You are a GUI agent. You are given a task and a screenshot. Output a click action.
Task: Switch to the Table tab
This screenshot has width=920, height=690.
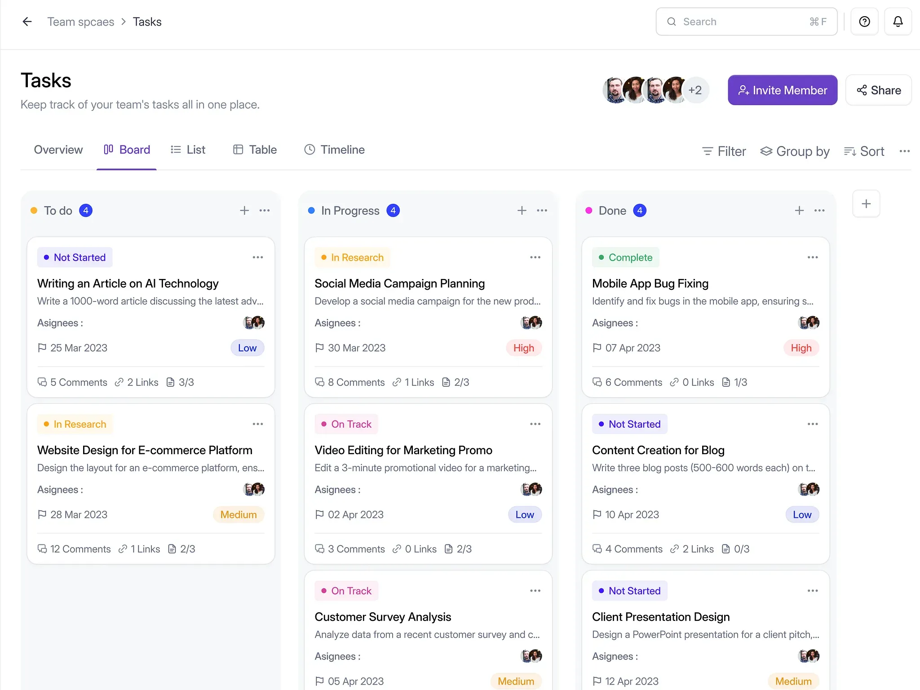point(255,150)
